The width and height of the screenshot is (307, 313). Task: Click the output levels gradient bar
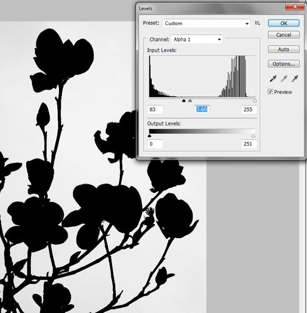(x=202, y=131)
